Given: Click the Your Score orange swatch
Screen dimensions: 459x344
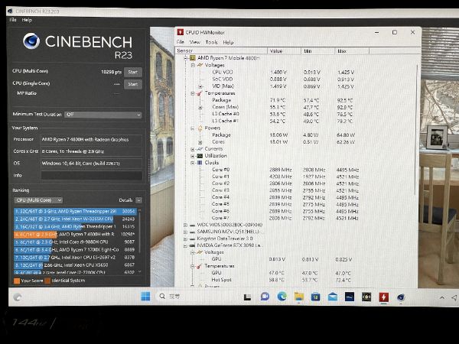Looking at the screenshot, I should 17,281.
